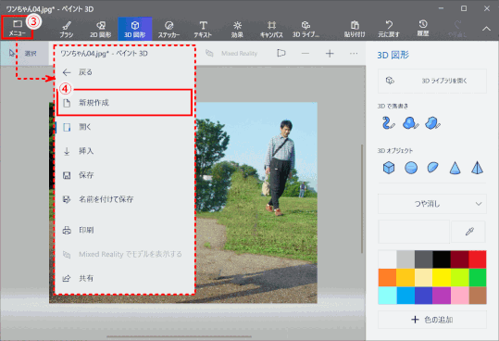
Task: Select the light gray color swatch
Action: pyautogui.click(x=405, y=259)
